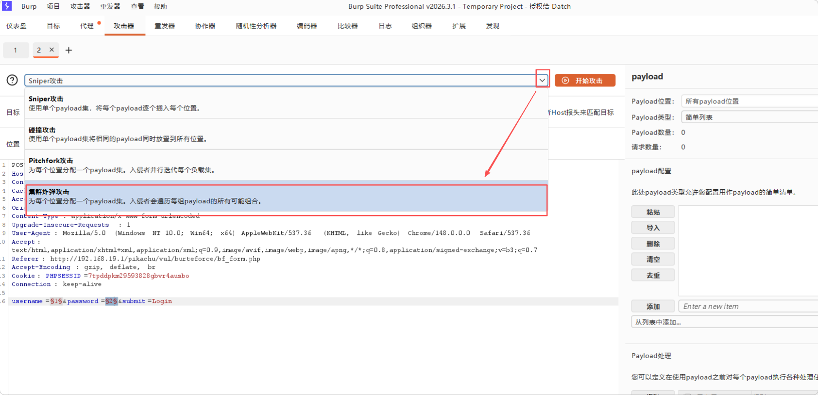Choose the 碰撞攻击 option

287,134
